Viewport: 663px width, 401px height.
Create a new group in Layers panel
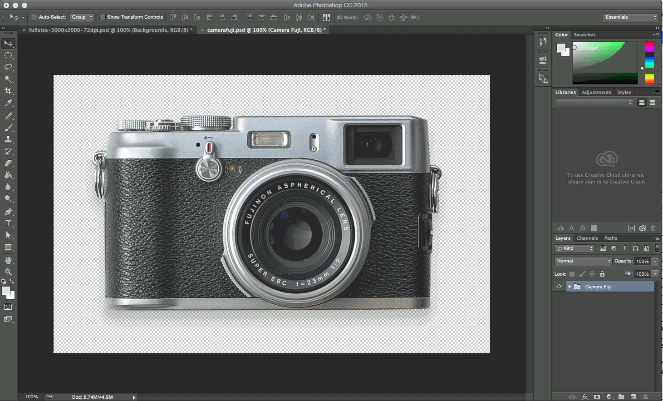click(621, 397)
